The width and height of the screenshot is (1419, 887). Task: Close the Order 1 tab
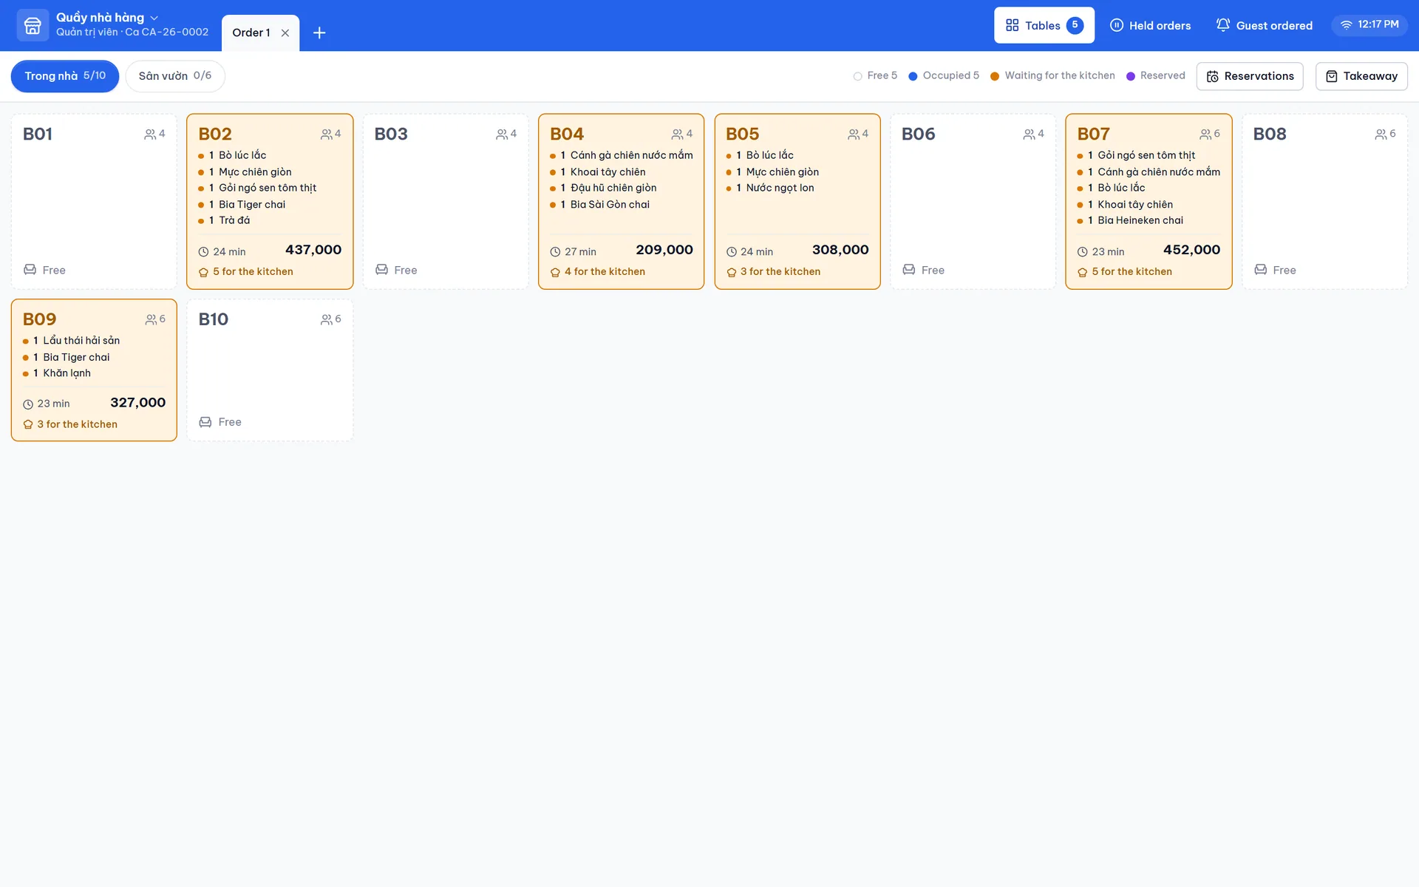pyautogui.click(x=285, y=33)
